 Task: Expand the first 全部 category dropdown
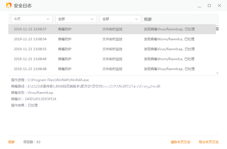[x=76, y=19]
